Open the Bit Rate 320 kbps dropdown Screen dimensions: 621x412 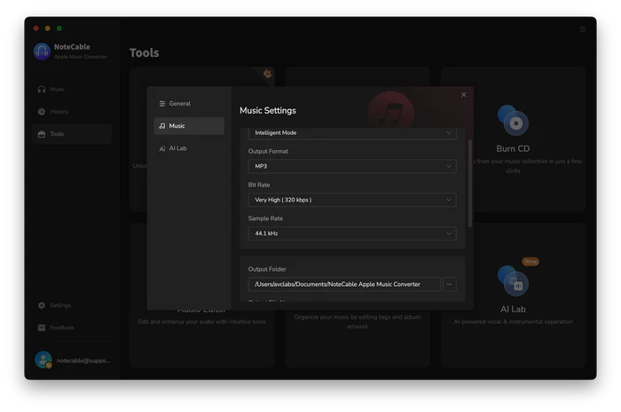352,200
